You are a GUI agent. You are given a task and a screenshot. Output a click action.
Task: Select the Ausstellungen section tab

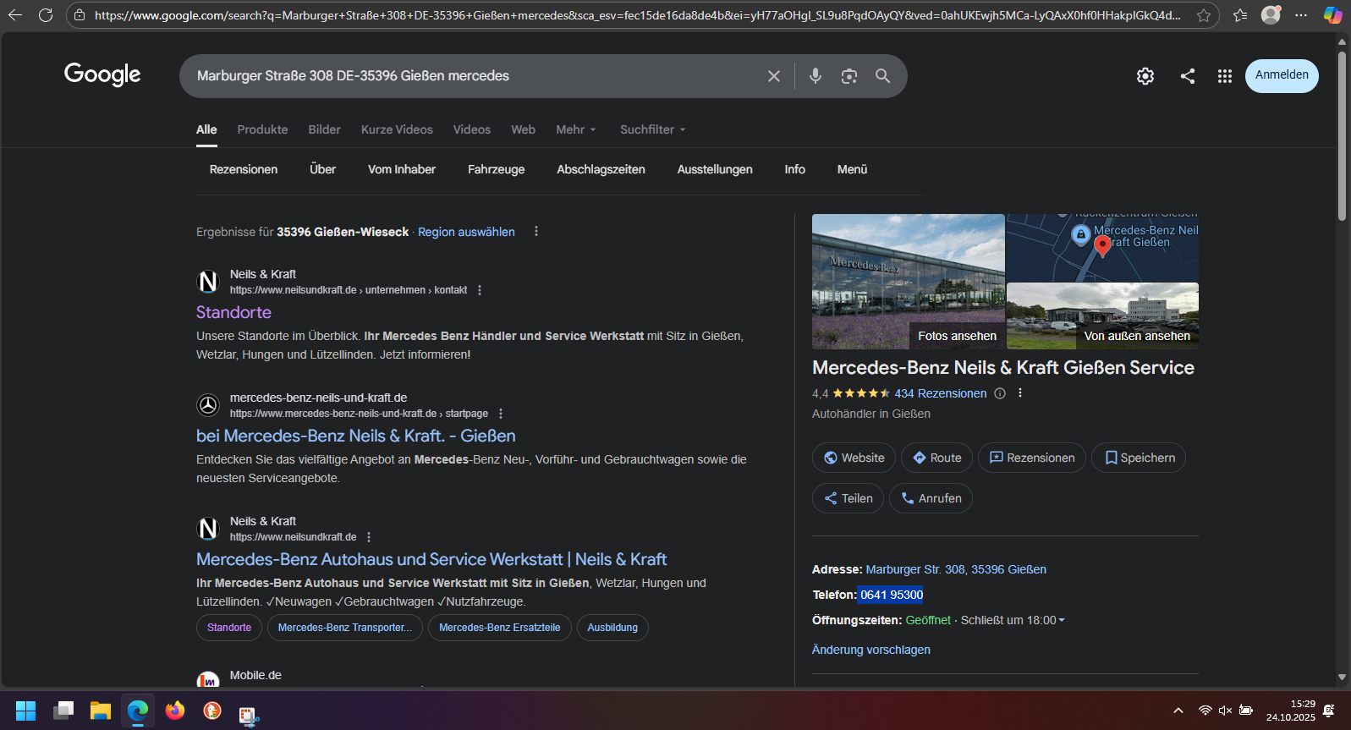[x=715, y=169]
